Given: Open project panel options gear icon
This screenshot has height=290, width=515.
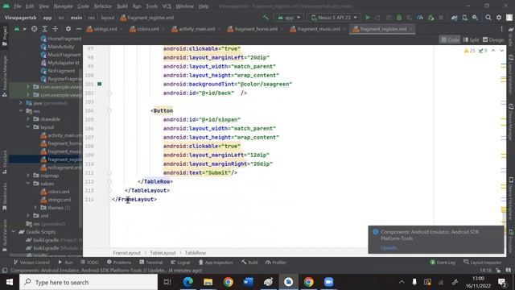Looking at the screenshot, I should coord(68,29).
